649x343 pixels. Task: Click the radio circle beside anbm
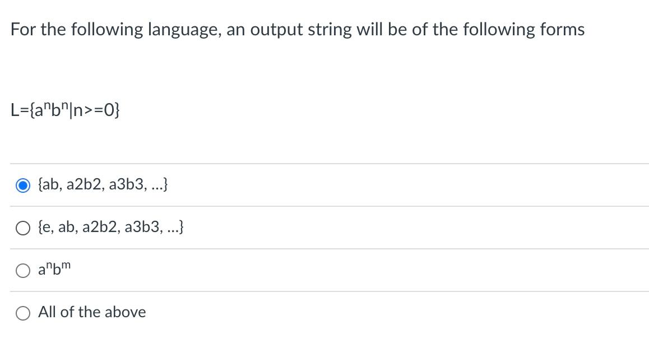[22, 270]
